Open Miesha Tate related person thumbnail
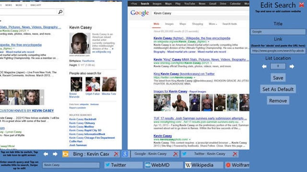Image resolution: width=307 pixels, height=172 pixels. tap(109, 84)
